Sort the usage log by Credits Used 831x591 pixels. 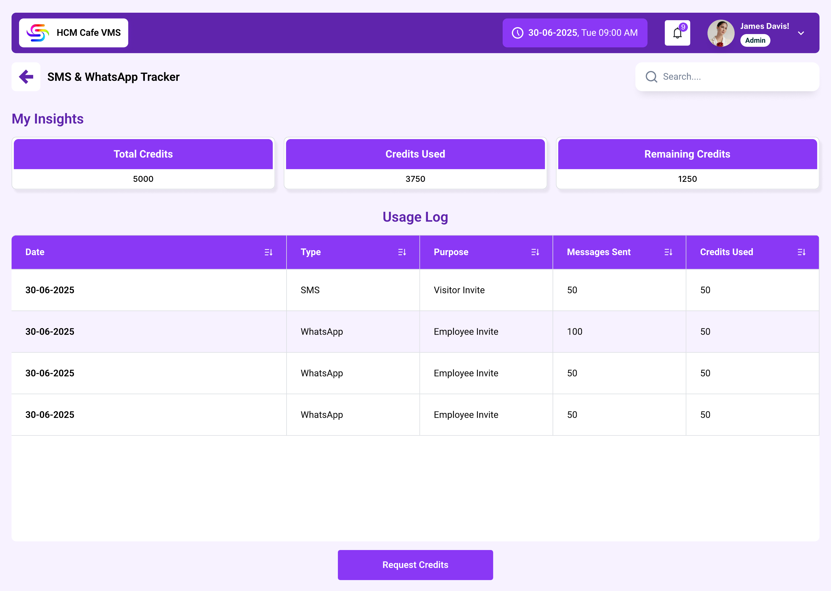point(802,252)
